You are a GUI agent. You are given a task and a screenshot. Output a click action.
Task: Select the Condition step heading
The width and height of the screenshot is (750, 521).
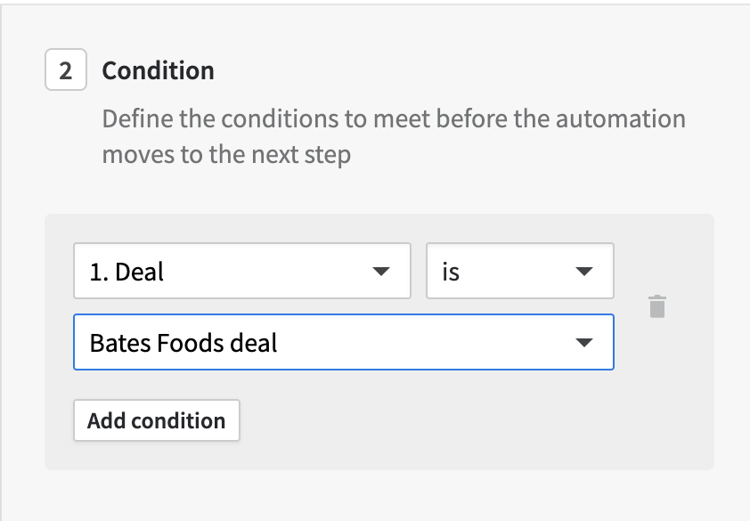point(158,70)
